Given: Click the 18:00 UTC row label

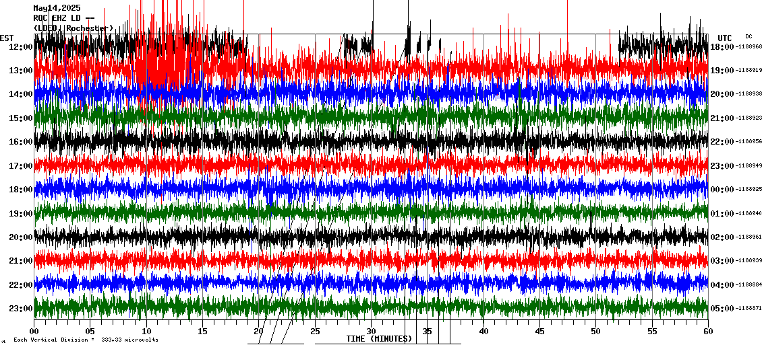Looking at the screenshot, I should coord(721,46).
